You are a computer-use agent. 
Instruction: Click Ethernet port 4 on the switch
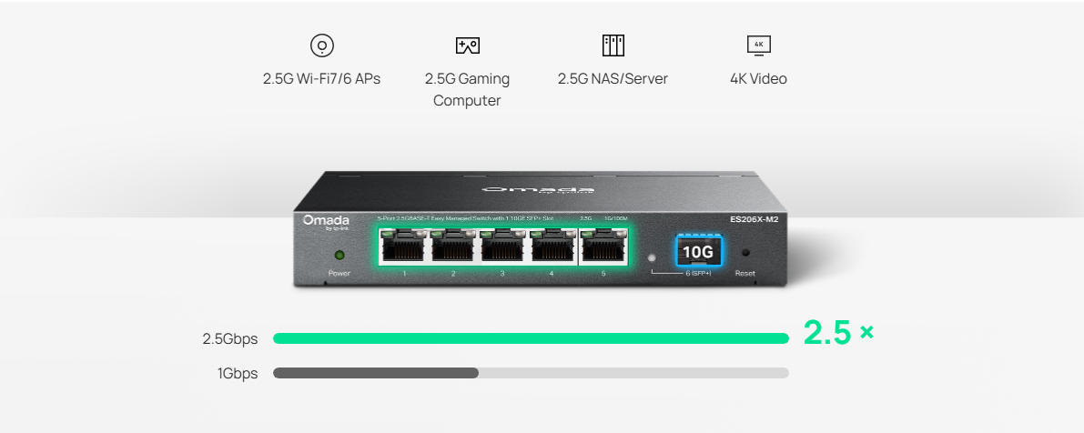click(553, 247)
